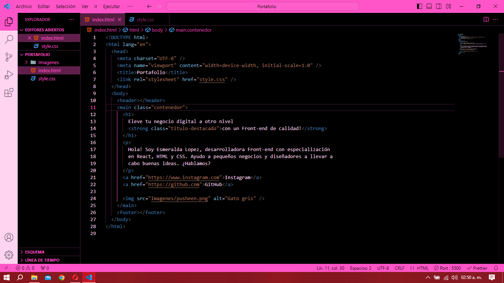Change end of line sequence CRLF
Image resolution: width=504 pixels, height=283 pixels.
(400, 268)
